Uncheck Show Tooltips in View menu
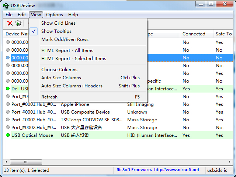This screenshot has width=236, height=177. pos(56,31)
